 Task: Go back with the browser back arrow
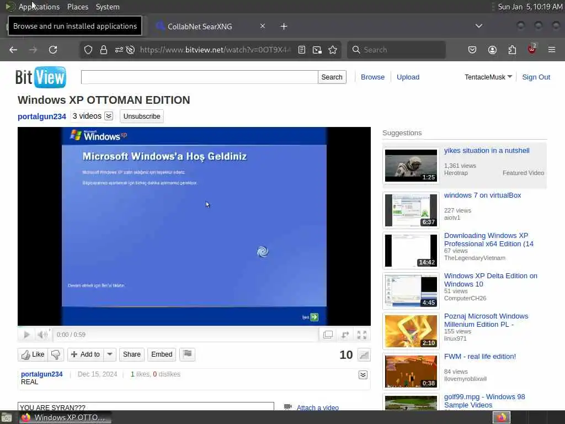click(x=13, y=50)
